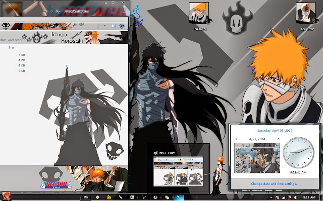The height and width of the screenshot is (201, 323).
Task: Click the magnifier search icon in Explorer
Action: coord(125,12)
